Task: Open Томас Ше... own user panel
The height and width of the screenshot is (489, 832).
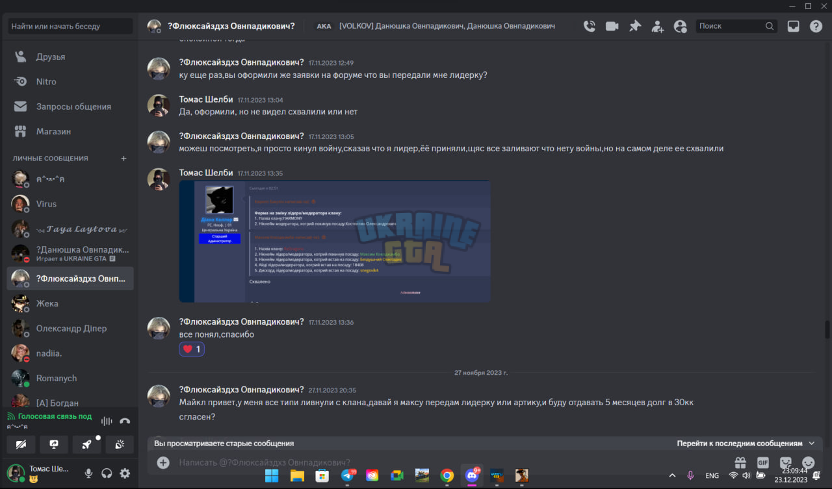Action: [42, 473]
